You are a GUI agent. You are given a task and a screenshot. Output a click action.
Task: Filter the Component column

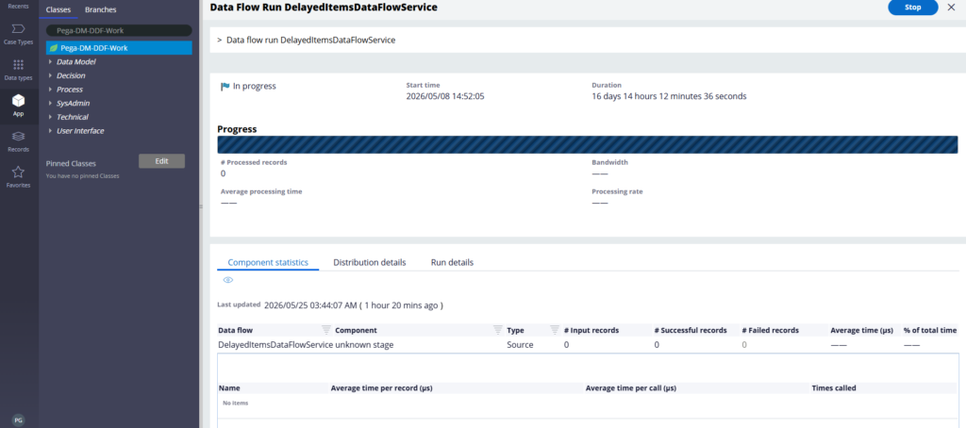pos(498,330)
